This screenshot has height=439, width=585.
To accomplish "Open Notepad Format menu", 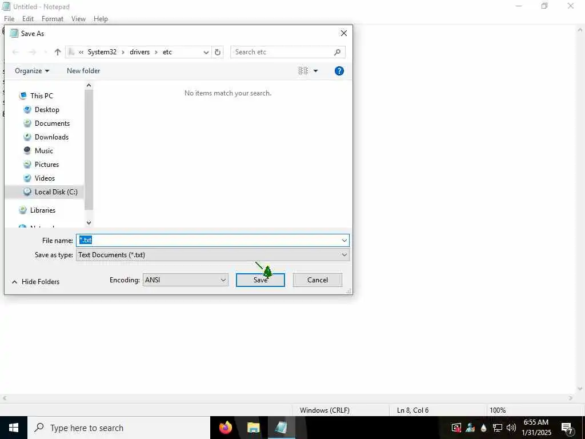I will tap(53, 19).
